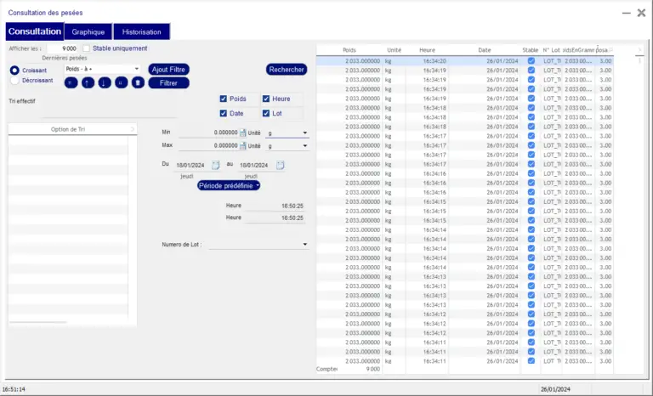Close the Consultation des pesées window

coord(641,13)
